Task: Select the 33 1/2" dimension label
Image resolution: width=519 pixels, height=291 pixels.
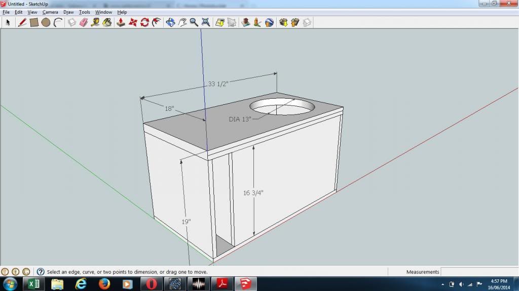Action: tap(218, 84)
